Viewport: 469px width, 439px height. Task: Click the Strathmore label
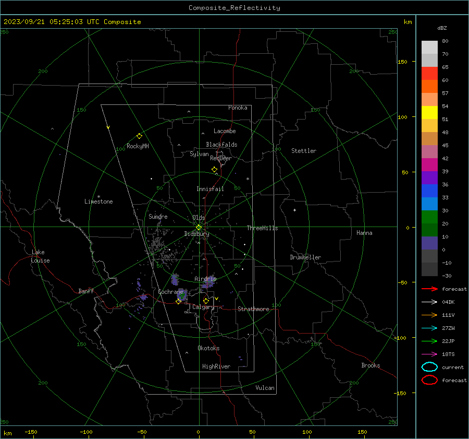[x=253, y=309]
